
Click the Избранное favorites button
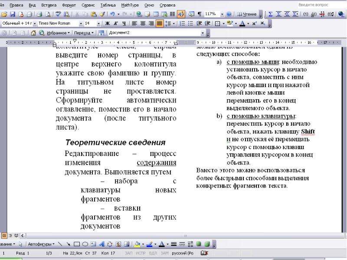(x=57, y=33)
